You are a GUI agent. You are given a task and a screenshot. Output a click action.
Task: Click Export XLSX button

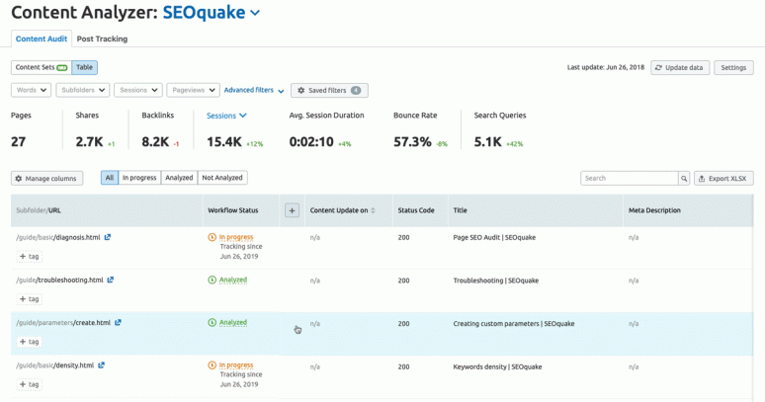pos(723,179)
